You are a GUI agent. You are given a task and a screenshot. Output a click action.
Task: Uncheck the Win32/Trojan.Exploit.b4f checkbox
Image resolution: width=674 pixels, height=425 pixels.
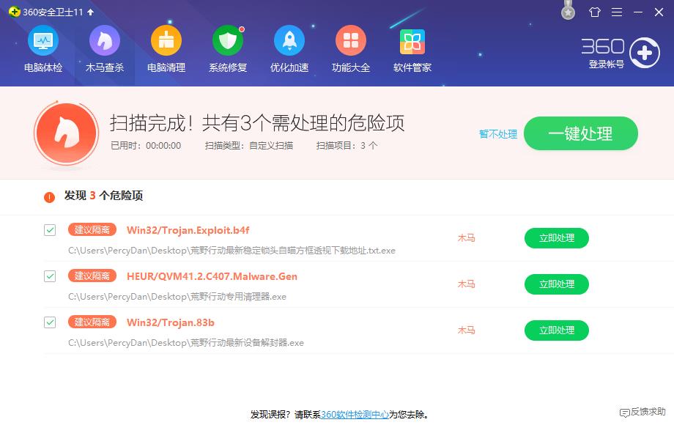(50, 230)
